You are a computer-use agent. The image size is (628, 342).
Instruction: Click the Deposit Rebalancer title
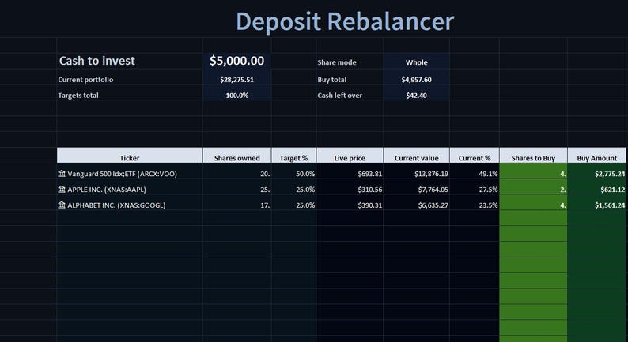click(345, 21)
